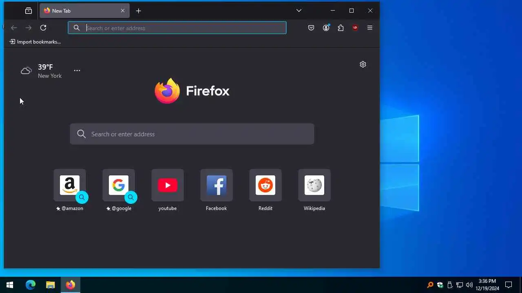Click the taskbar clock showing 3:36 PM
This screenshot has height=293, width=522.
[x=487, y=285]
